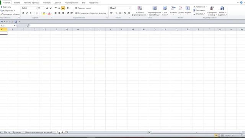This screenshot has height=138, width=245.
Task: Expand Copy (Копировать) dropdown arrow
Action: [15, 11]
